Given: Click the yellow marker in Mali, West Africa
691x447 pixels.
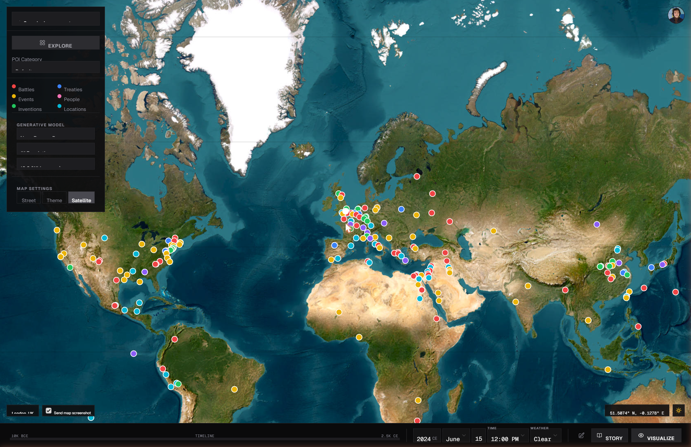Looking at the screenshot, I should 339,312.
